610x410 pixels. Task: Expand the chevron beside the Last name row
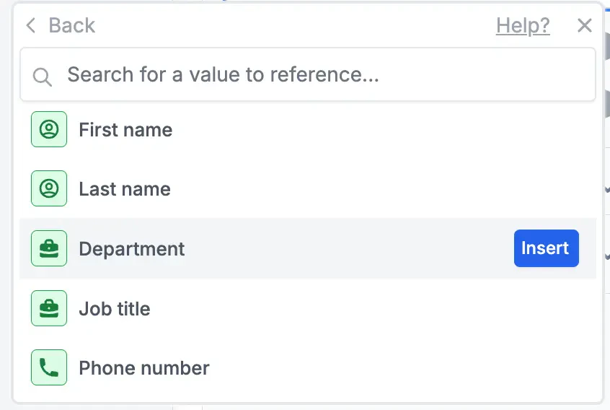(x=606, y=190)
